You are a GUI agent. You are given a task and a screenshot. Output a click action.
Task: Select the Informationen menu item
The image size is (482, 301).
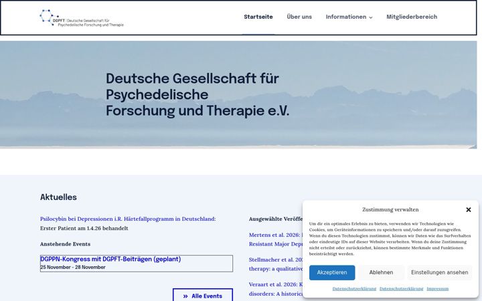tap(346, 17)
